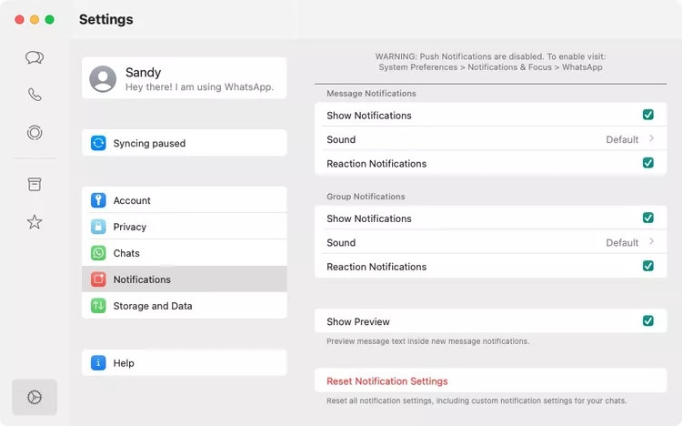Click the Settings gear icon in the sidebar
Screen dimensions: 682x426
[35, 397]
